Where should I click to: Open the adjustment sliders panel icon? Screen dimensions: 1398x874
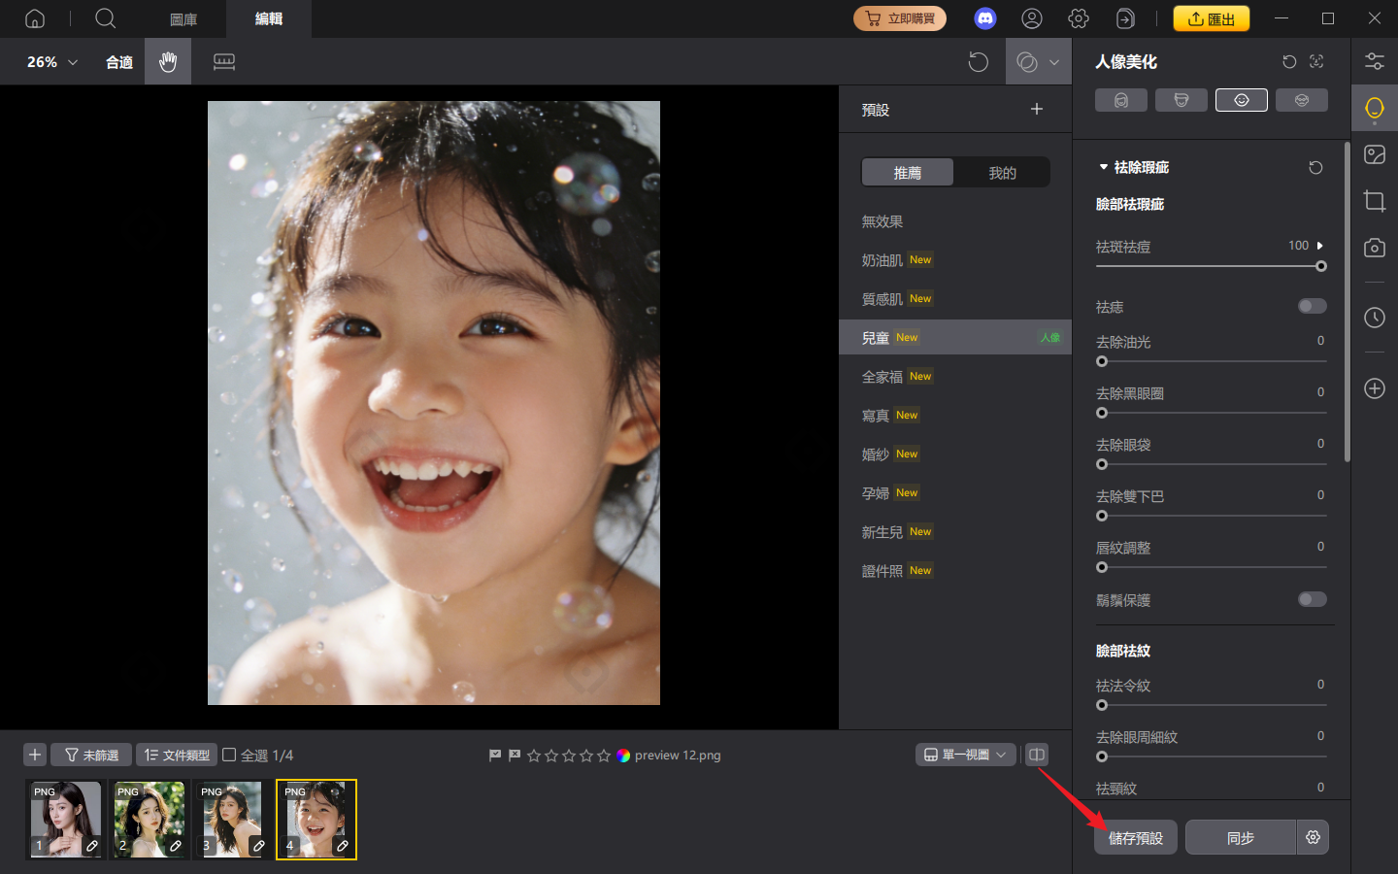pyautogui.click(x=1374, y=61)
